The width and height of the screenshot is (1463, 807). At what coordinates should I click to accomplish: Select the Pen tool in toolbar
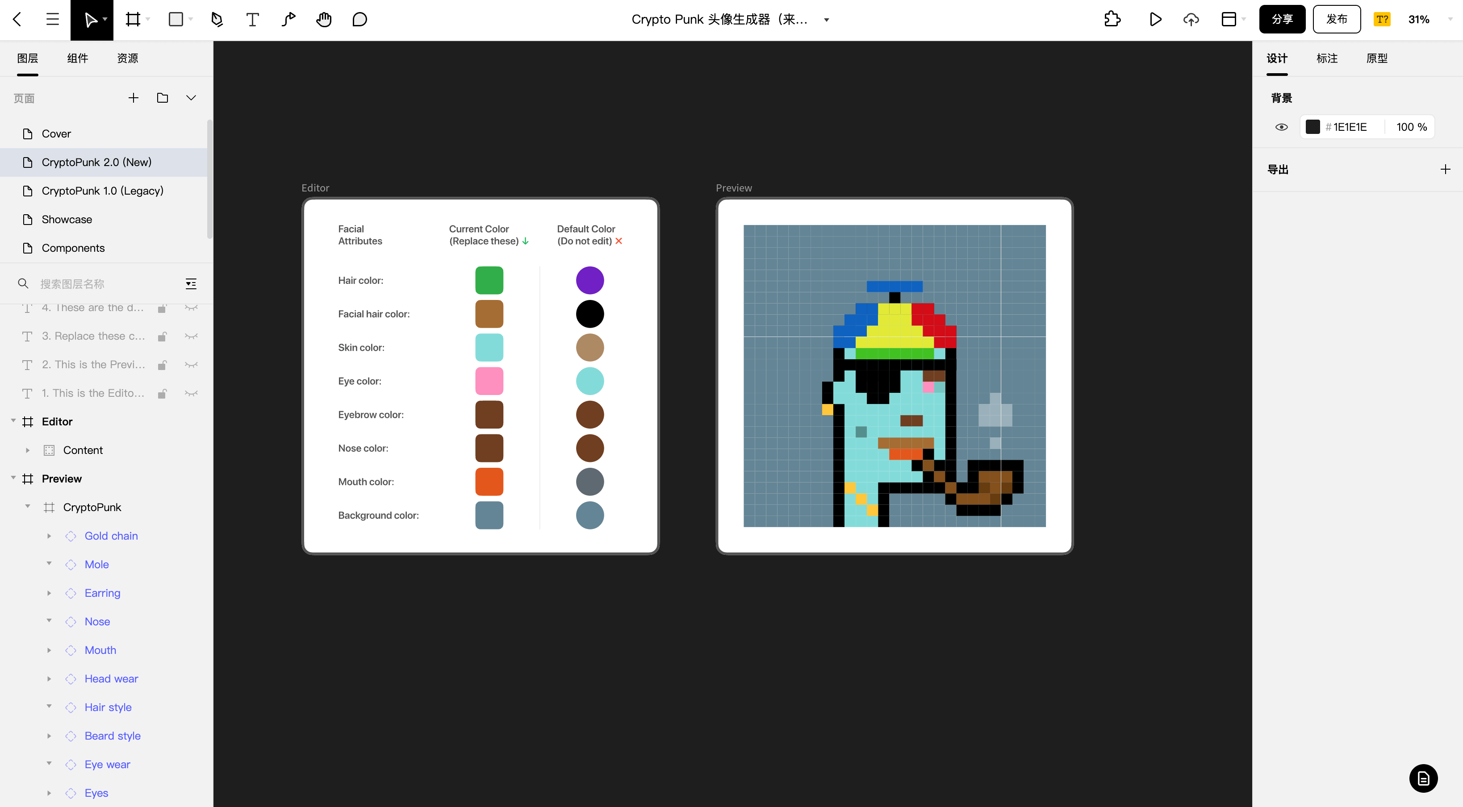tap(217, 20)
